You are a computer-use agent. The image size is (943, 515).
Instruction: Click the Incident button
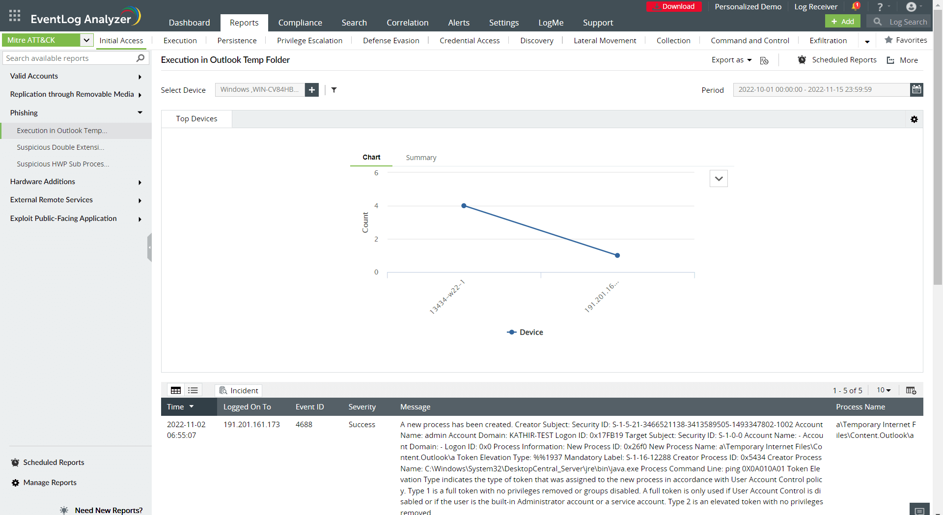coord(239,390)
